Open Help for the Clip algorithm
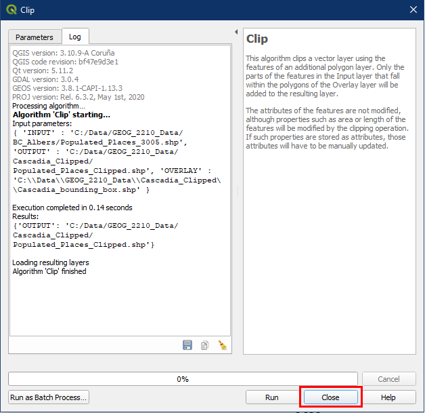This screenshot has height=413, width=425. coord(388,397)
